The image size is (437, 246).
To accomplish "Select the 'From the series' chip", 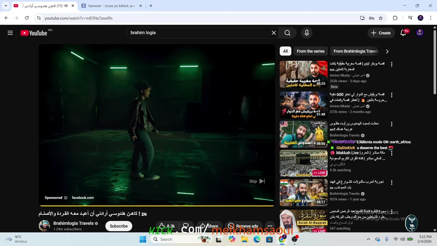I will tap(311, 51).
